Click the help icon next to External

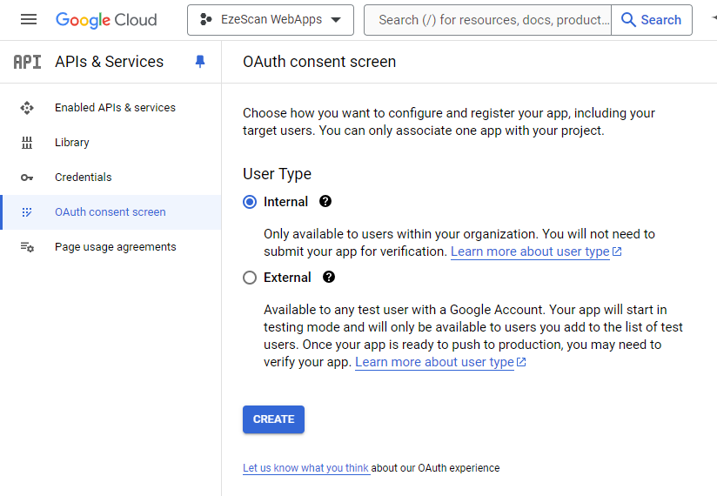coord(329,278)
